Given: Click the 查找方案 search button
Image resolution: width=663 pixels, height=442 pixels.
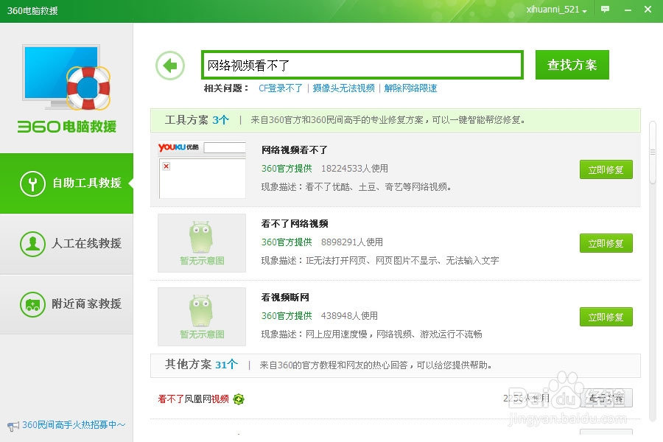Looking at the screenshot, I should click(572, 65).
